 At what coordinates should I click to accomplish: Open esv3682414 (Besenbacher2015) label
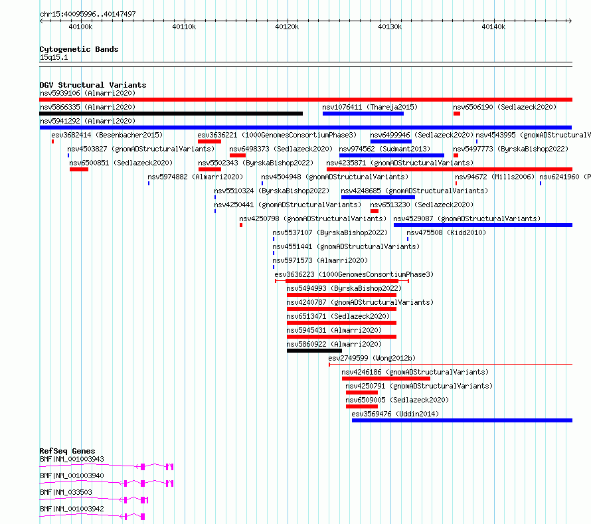pyautogui.click(x=107, y=135)
